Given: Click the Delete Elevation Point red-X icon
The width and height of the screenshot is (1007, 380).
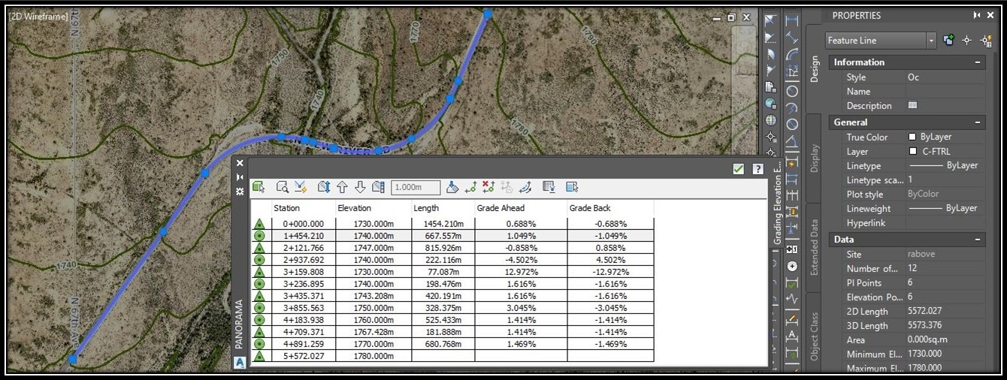Looking at the screenshot, I should (x=488, y=187).
